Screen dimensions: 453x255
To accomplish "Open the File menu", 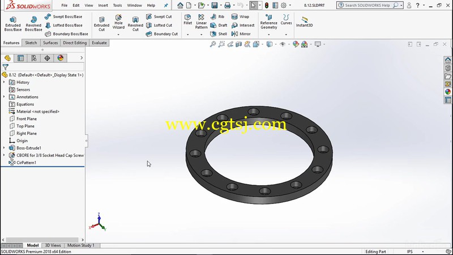I will click(x=64, y=5).
